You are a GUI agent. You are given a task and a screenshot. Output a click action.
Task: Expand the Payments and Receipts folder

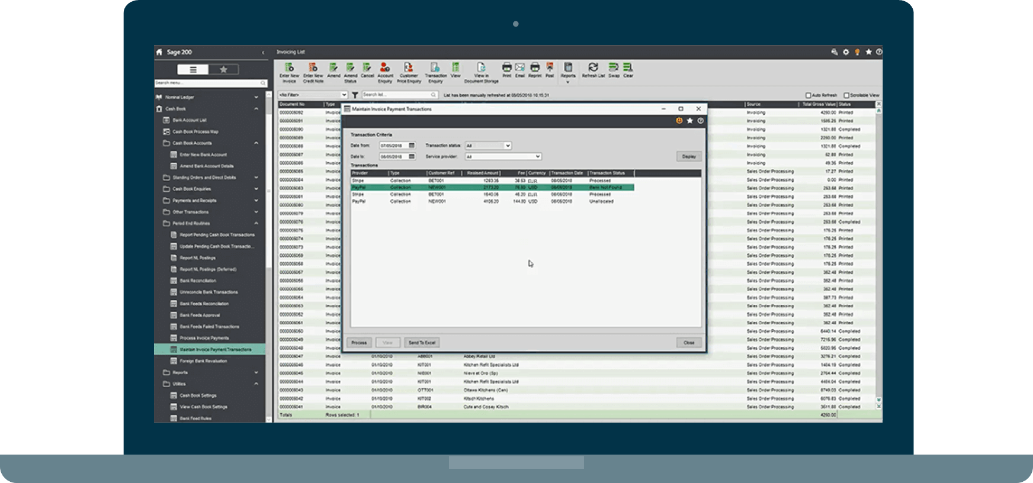click(256, 201)
